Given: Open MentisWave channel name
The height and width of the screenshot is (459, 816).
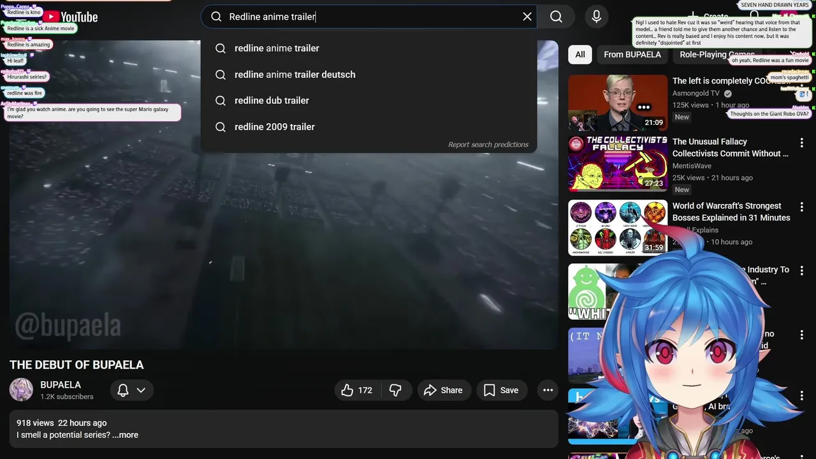Looking at the screenshot, I should click(692, 166).
